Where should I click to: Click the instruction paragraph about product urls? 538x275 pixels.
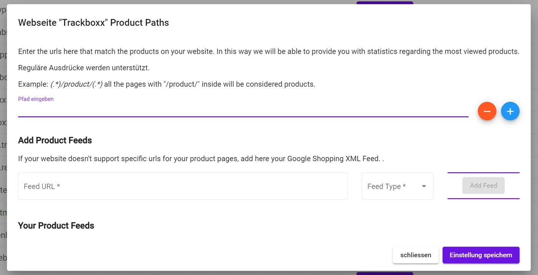[268, 51]
